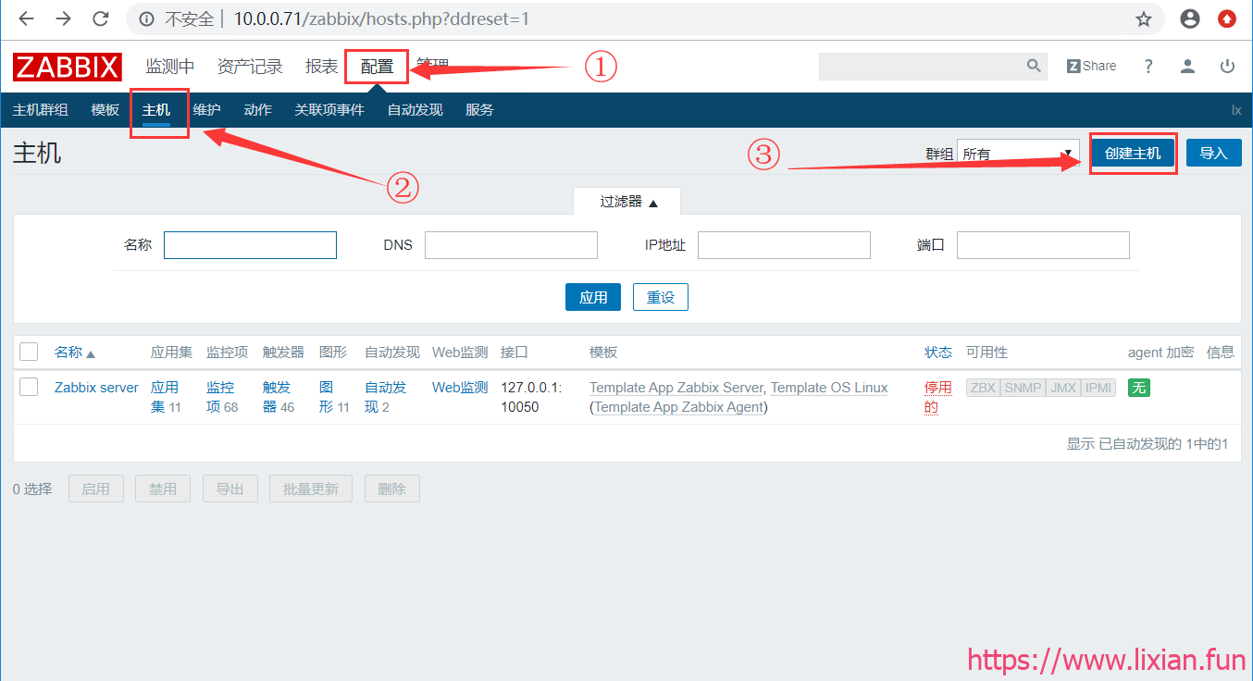The height and width of the screenshot is (681, 1253).
Task: Collapse the 过滤器 filter panel
Action: click(628, 202)
